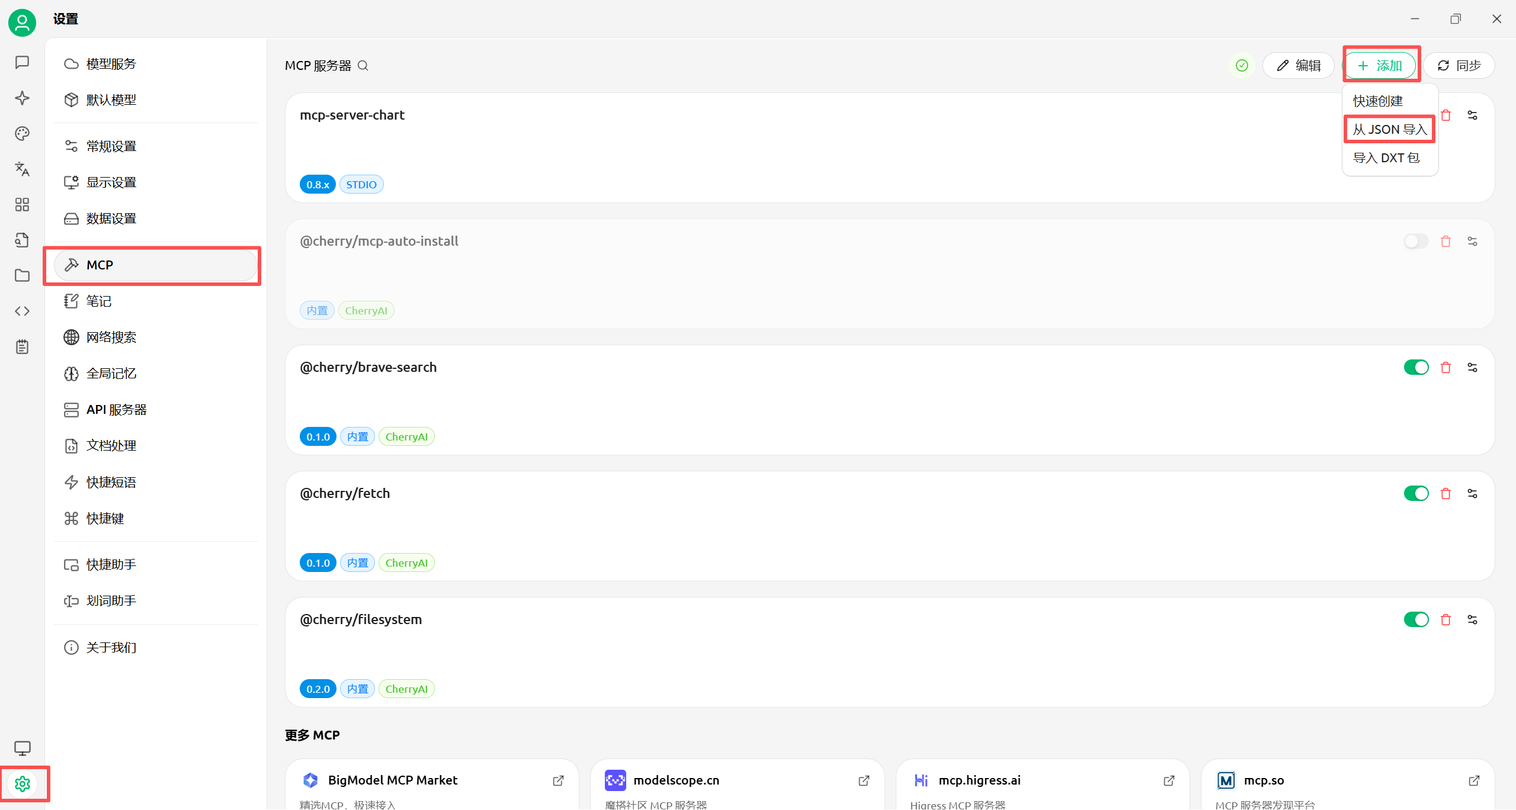This screenshot has width=1516, height=810.
Task: Open the translate icon in left sidebar
Action: point(22,169)
